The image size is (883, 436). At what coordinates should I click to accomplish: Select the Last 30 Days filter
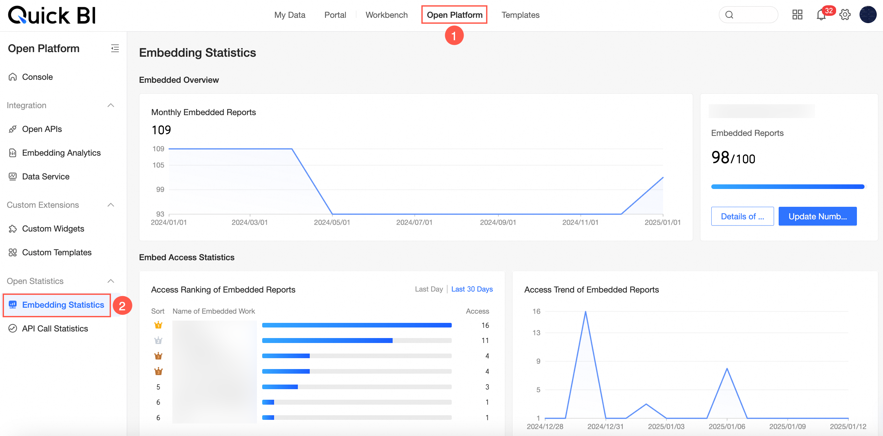(472, 289)
